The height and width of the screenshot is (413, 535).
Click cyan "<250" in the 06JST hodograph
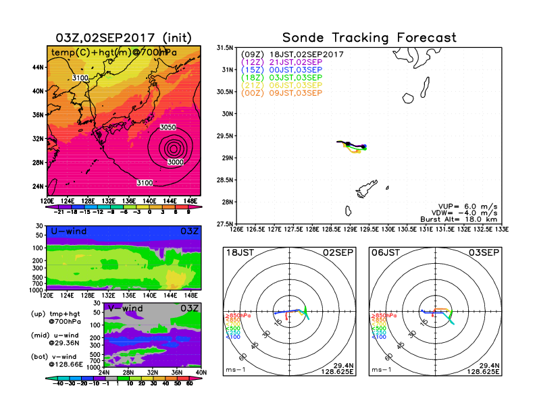(x=378, y=333)
